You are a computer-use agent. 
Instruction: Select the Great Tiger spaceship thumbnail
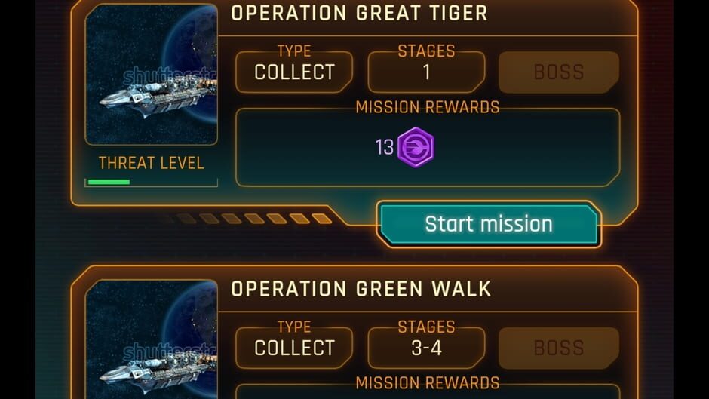[151, 74]
